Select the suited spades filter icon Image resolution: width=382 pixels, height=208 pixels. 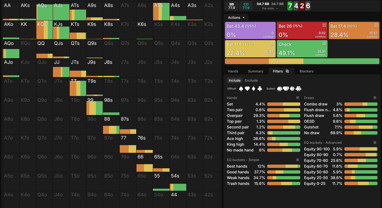click(x=279, y=89)
